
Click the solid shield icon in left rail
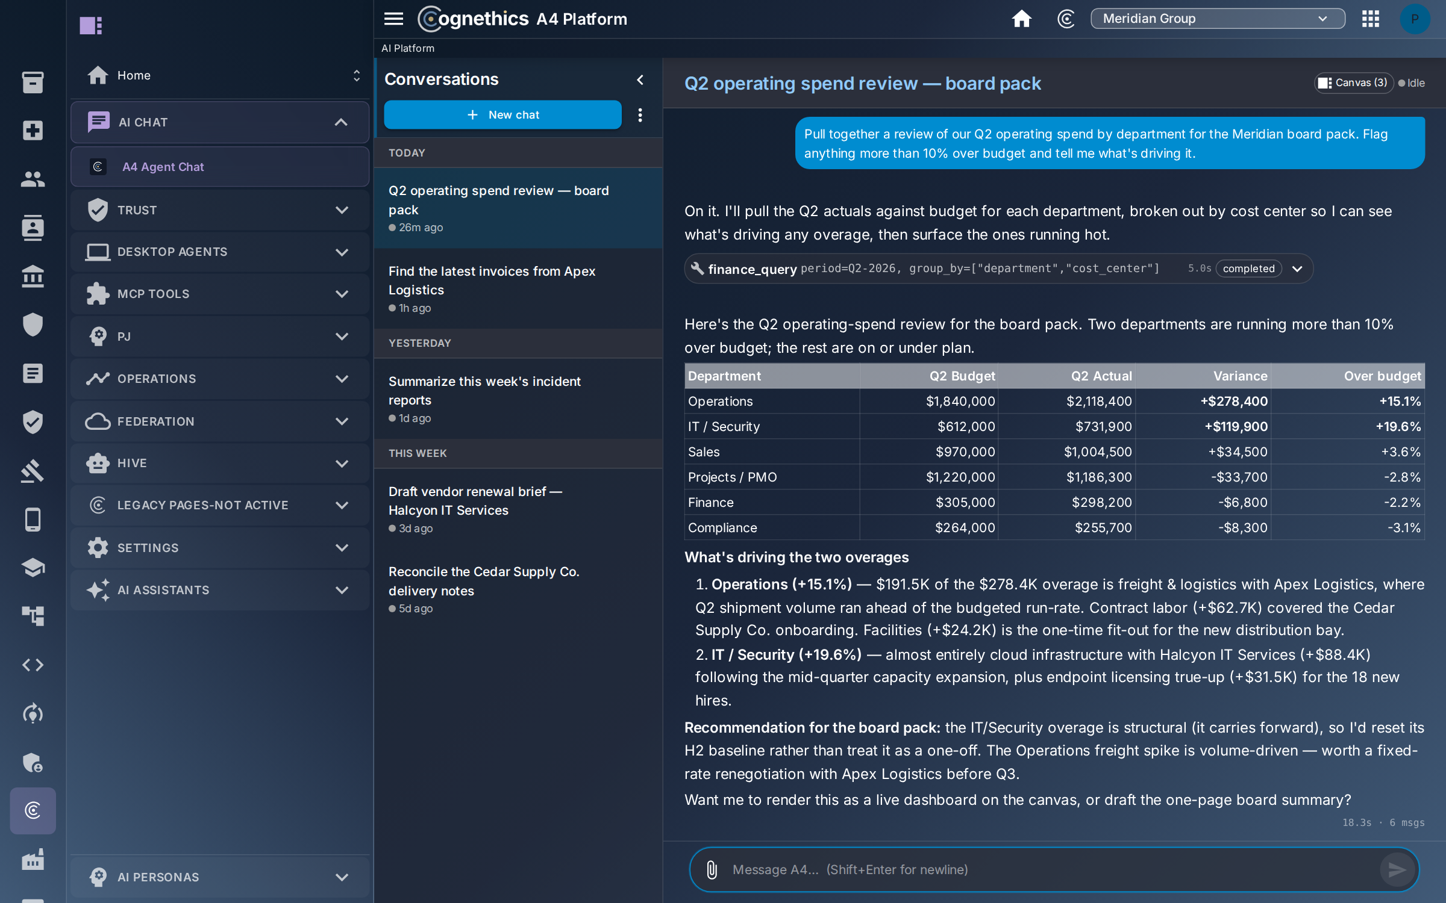pos(33,324)
